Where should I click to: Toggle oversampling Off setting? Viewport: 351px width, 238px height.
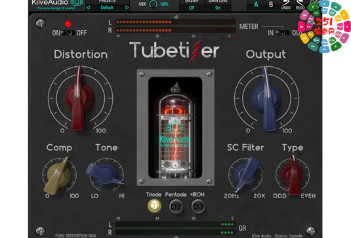click(192, 8)
